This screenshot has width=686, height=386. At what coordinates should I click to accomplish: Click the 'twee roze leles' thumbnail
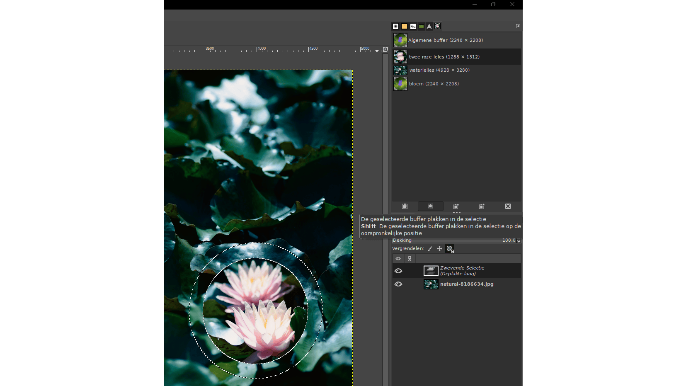click(x=400, y=56)
